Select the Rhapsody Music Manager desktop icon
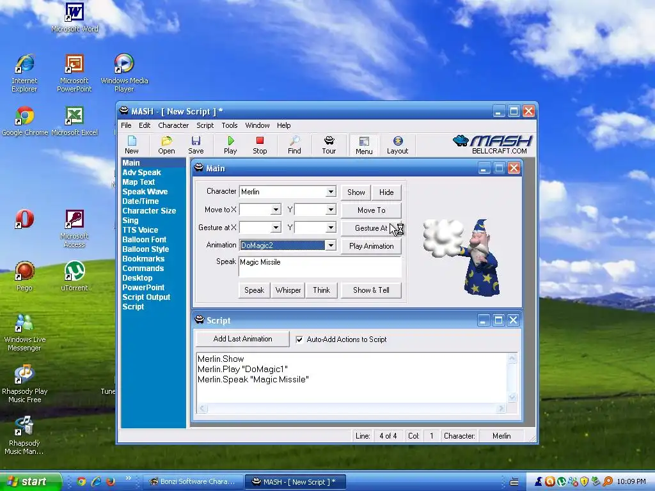The height and width of the screenshot is (491, 655). [24, 435]
